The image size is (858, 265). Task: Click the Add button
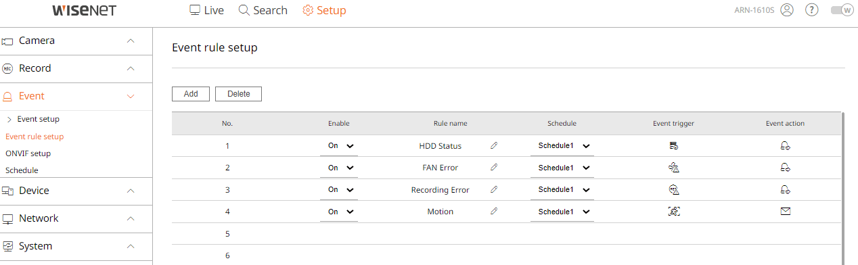[191, 94]
